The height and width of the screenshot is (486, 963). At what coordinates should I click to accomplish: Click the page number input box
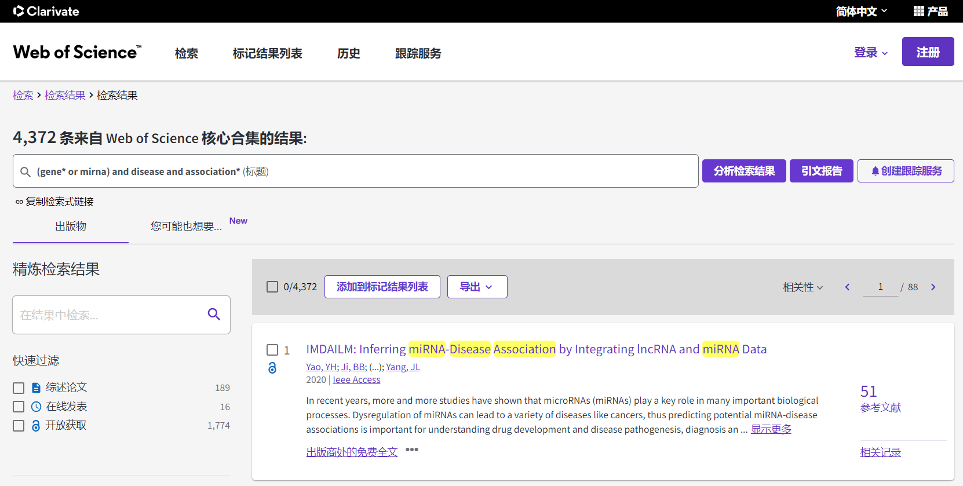coord(881,287)
